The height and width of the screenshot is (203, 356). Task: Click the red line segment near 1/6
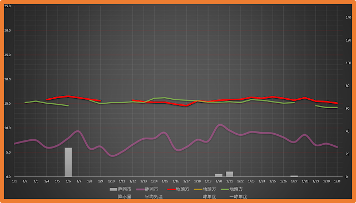click(68, 97)
